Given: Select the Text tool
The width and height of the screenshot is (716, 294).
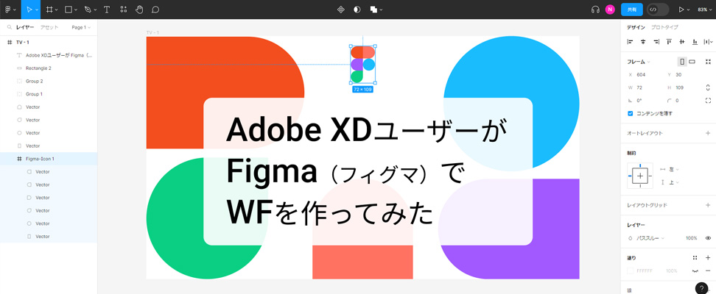Looking at the screenshot, I should point(107,9).
